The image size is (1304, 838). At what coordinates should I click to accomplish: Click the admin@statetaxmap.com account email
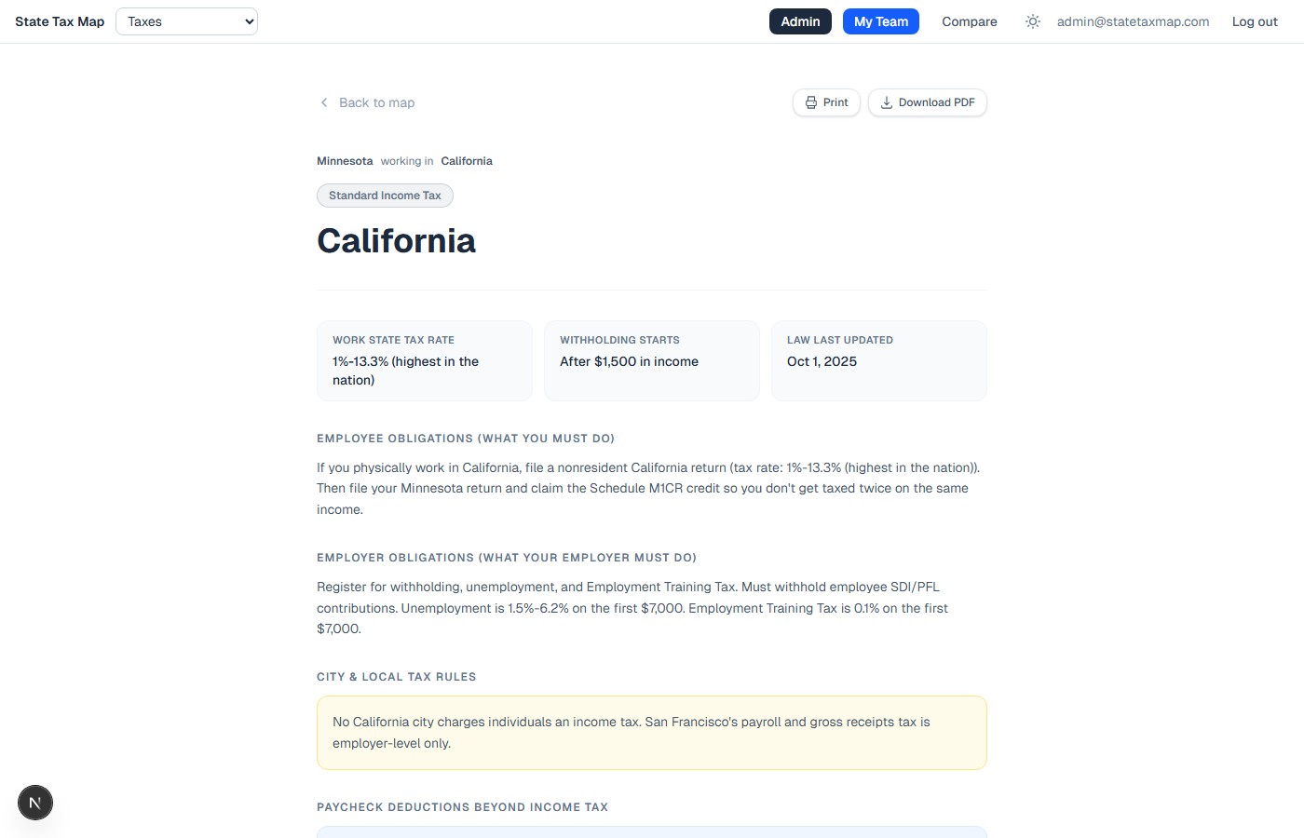1133,21
